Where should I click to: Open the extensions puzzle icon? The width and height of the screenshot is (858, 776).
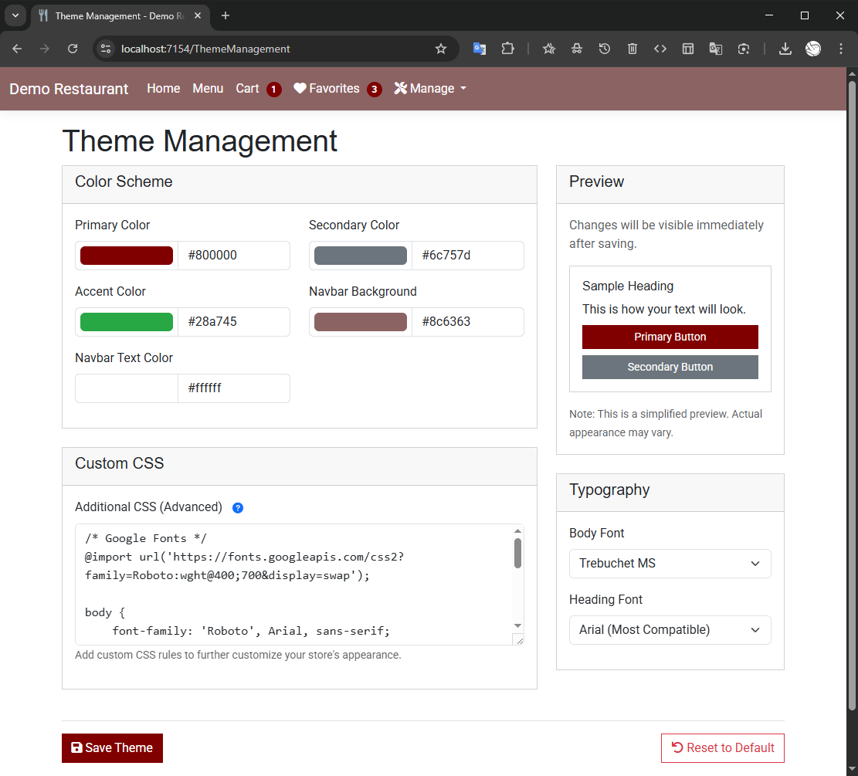pos(508,49)
